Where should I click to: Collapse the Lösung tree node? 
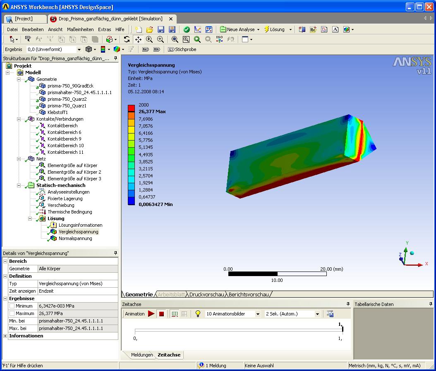pyautogui.click(x=30, y=219)
